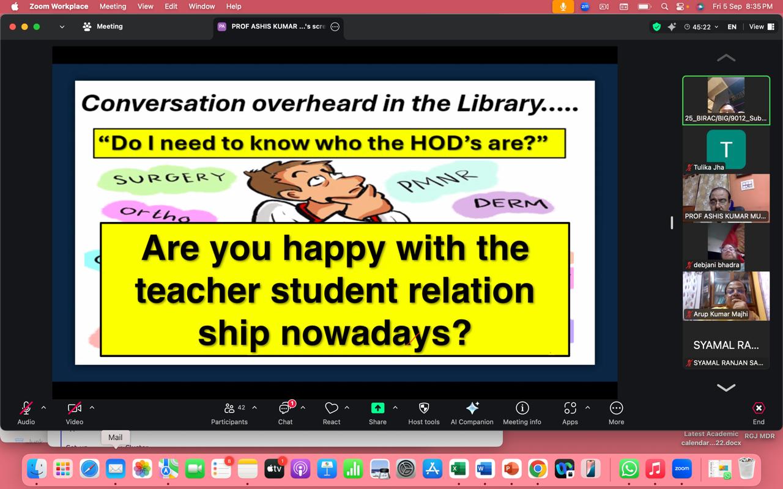The image size is (783, 489).
Task: Open the Window menu in menu bar
Action: (201, 6)
